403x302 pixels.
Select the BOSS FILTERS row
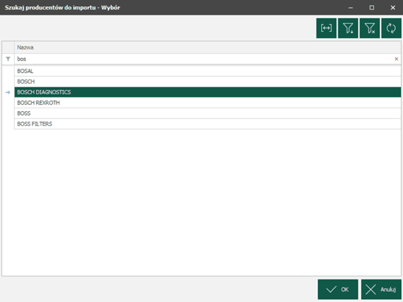tap(207, 124)
